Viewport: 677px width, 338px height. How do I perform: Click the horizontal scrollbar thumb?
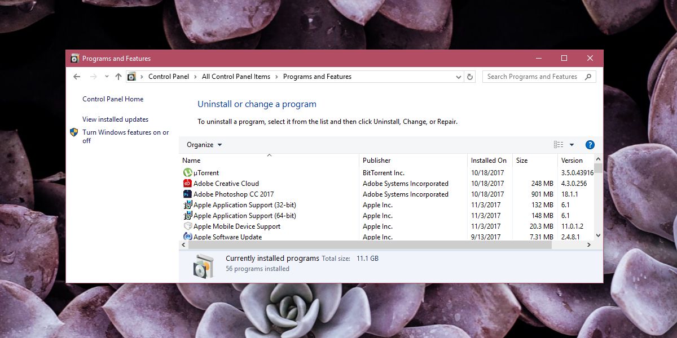coord(371,245)
